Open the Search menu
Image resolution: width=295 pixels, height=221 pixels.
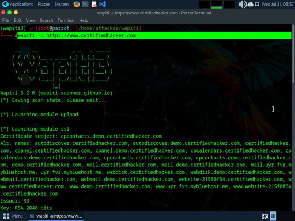click(x=47, y=20)
